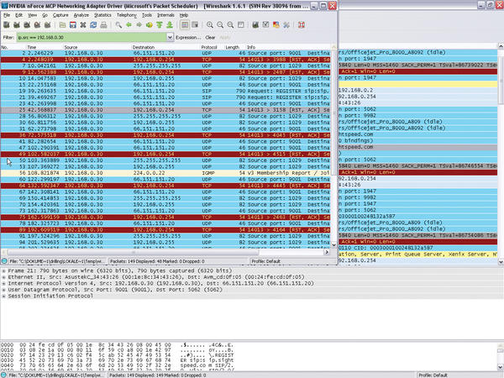Stop the running capture icon
Image resolution: width=504 pixels, height=378 pixels.
tap(37, 24)
